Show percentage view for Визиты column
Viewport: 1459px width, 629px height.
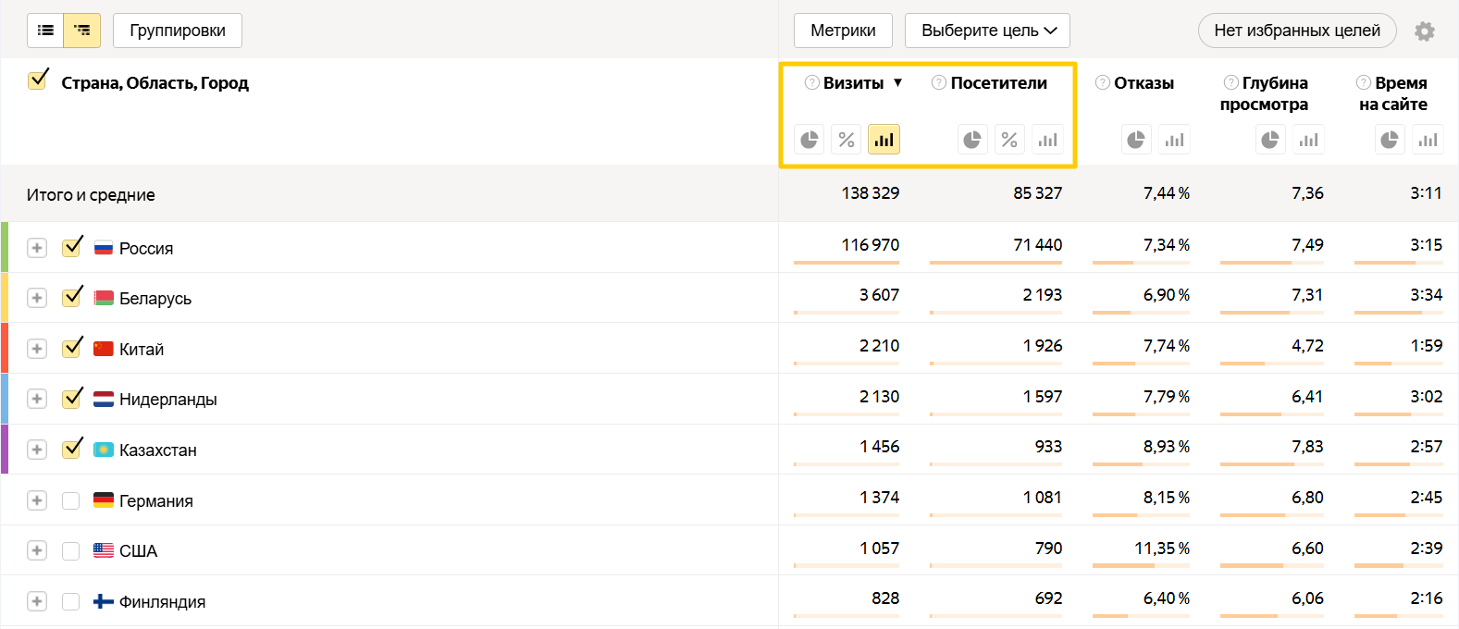click(847, 140)
